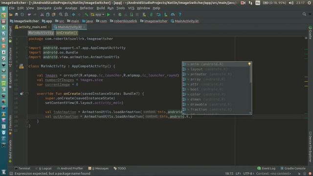Click the Synchronize toolbar icon
The width and height of the screenshot is (313, 176).
22,15
